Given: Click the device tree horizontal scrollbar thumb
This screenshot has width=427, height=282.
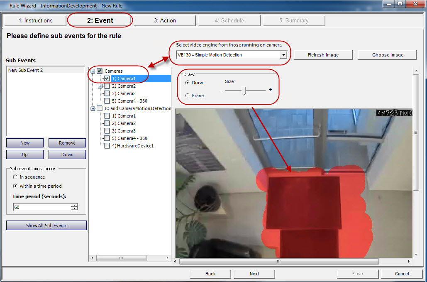Looking at the screenshot, I should click(x=122, y=258).
